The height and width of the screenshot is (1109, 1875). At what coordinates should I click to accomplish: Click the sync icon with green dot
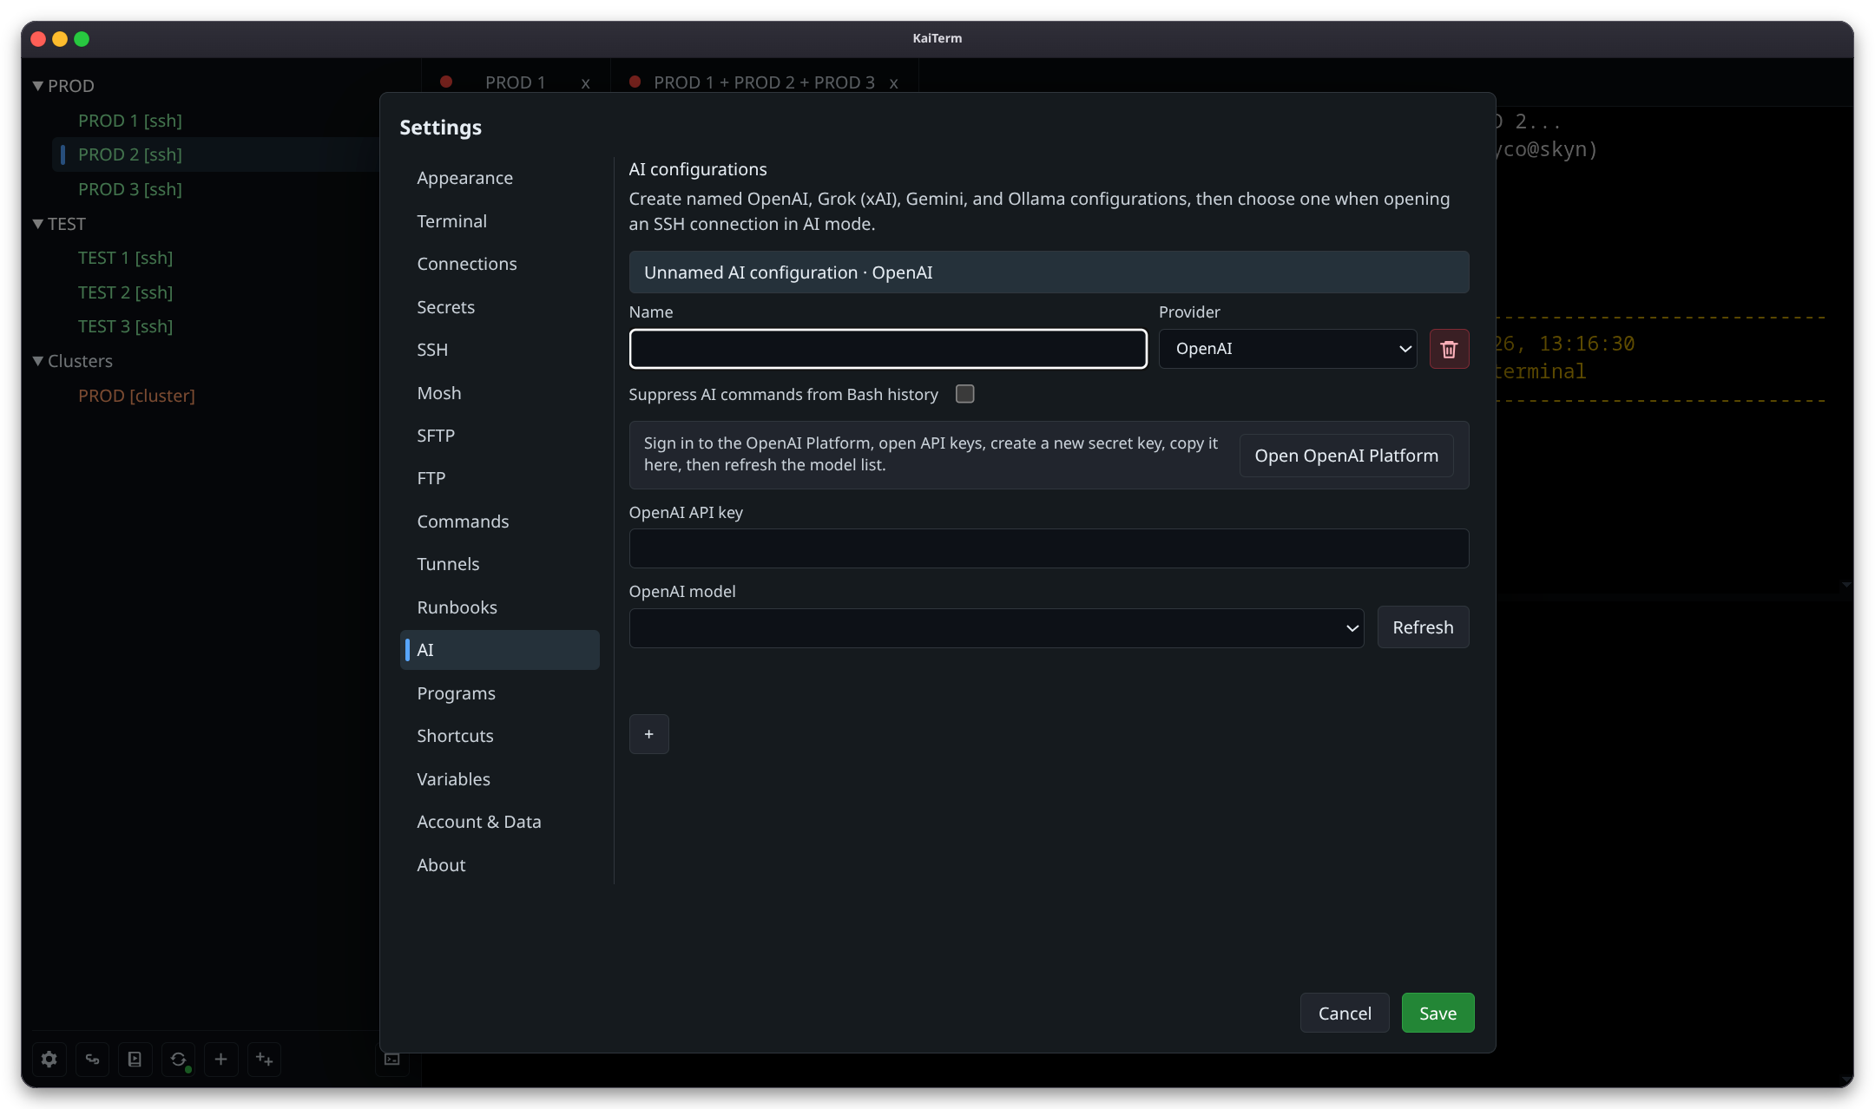(x=178, y=1059)
